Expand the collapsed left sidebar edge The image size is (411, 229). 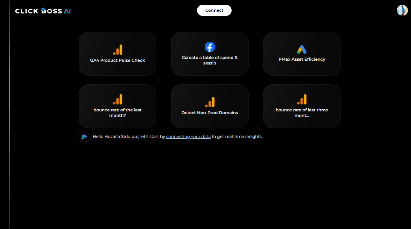pyautogui.click(x=9, y=114)
